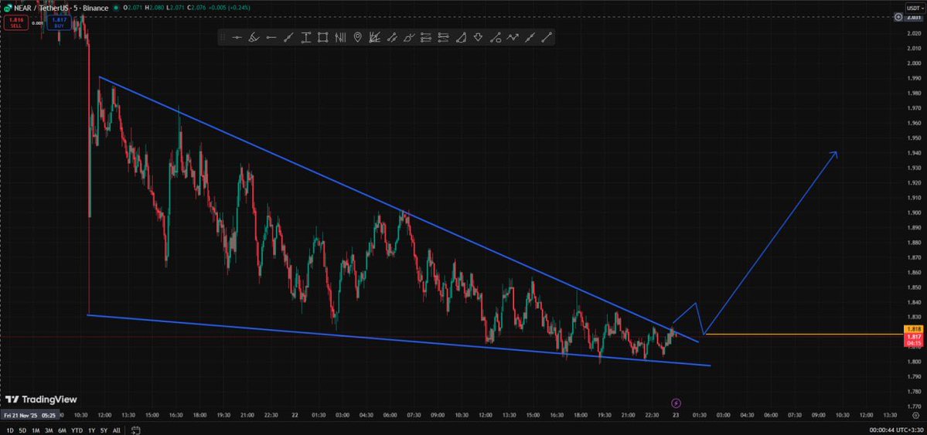The width and height of the screenshot is (927, 435).
Task: Choose the extended line tool
Action: point(530,38)
